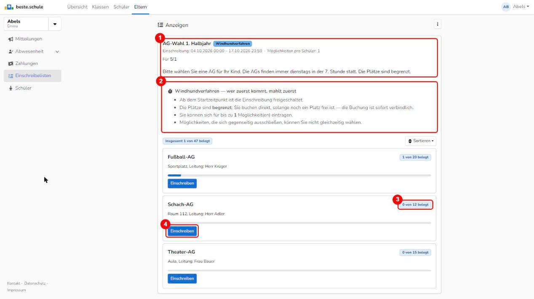
Task: Click 'Sportplatz, Leitung: Herr Krüger' text
Action: coord(197,166)
